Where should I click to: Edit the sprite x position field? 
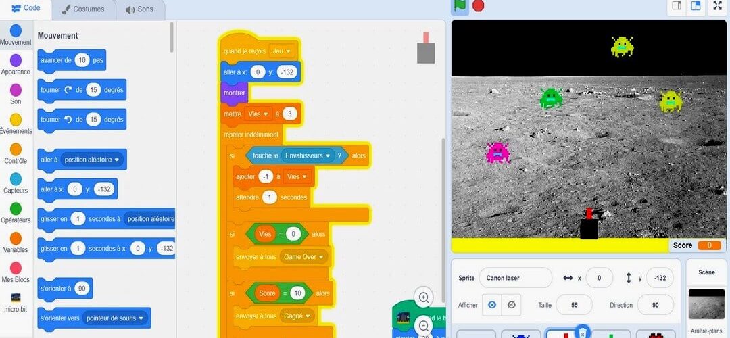pos(599,278)
